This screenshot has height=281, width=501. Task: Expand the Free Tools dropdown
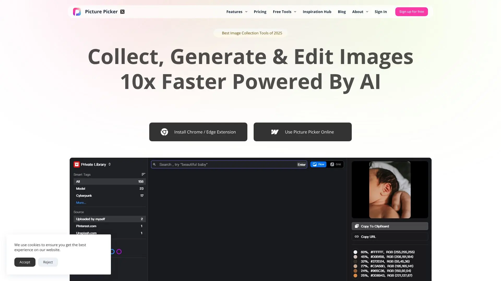coord(284,12)
